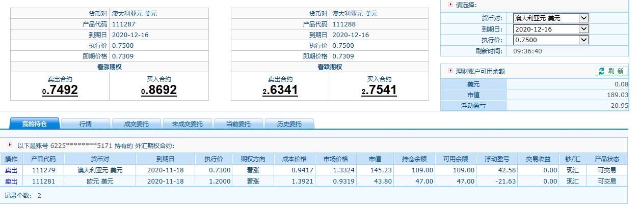Open the 货币对 dropdown
The width and height of the screenshot is (638, 212).
[x=551, y=18]
